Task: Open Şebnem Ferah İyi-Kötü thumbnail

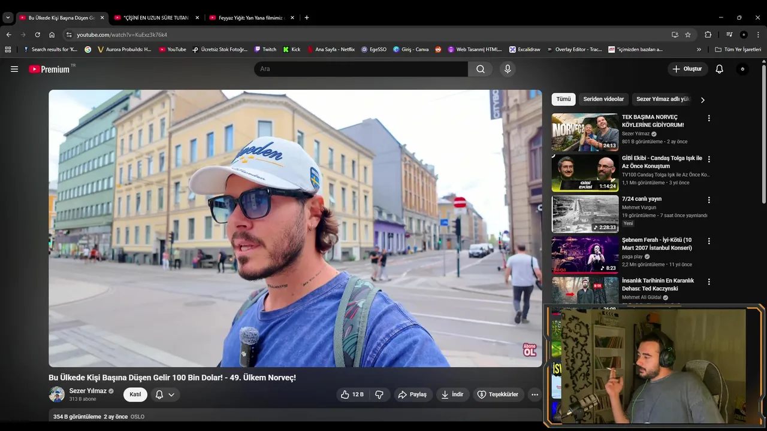Action: [x=585, y=254]
